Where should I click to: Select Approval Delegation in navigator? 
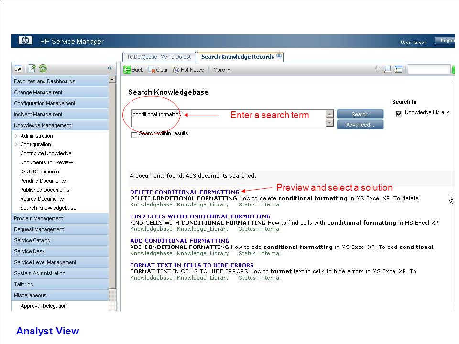[44, 306]
